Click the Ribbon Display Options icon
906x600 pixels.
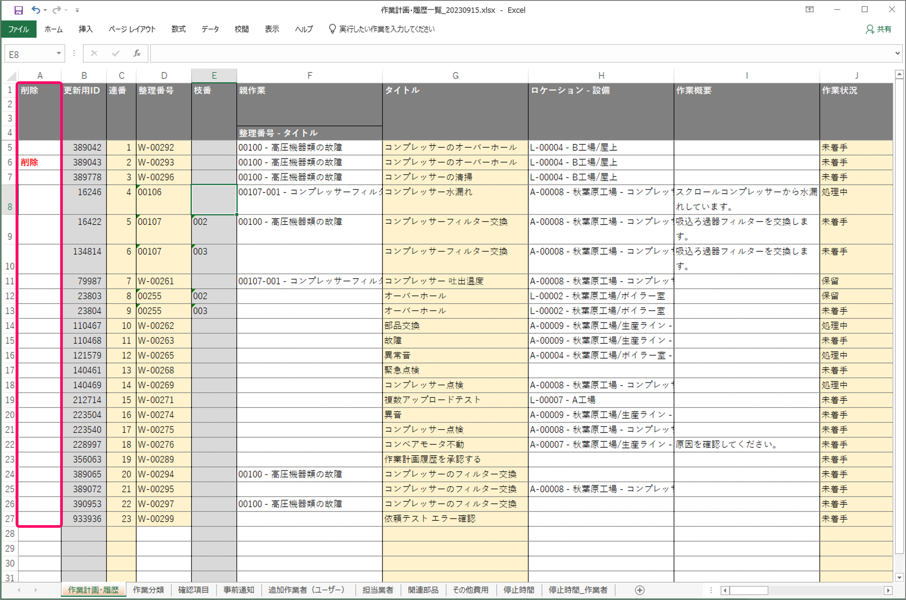coord(809,10)
